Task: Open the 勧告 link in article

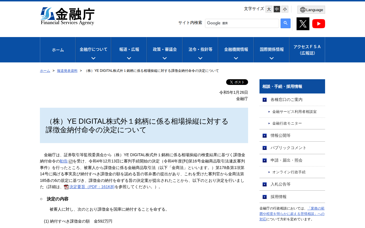Action: (x=64, y=161)
